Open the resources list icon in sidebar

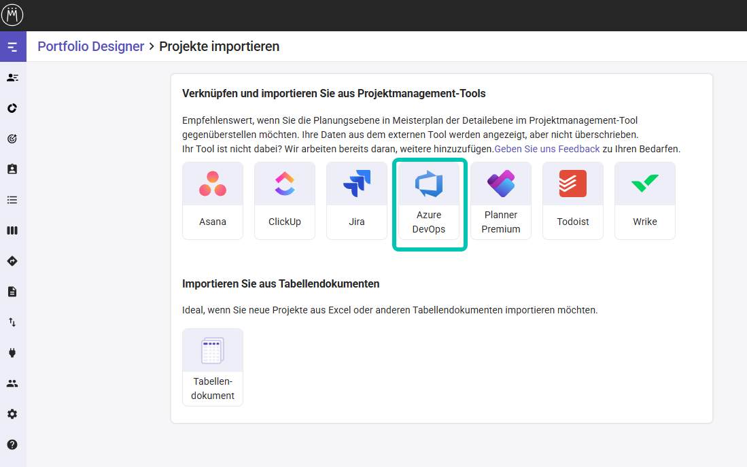pos(12,77)
